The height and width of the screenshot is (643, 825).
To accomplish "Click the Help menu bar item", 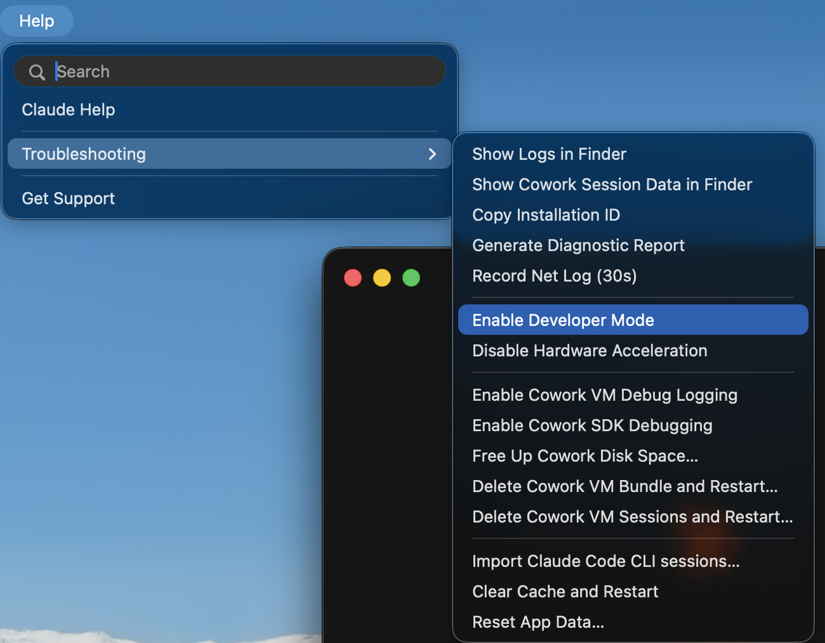I will tap(37, 21).
